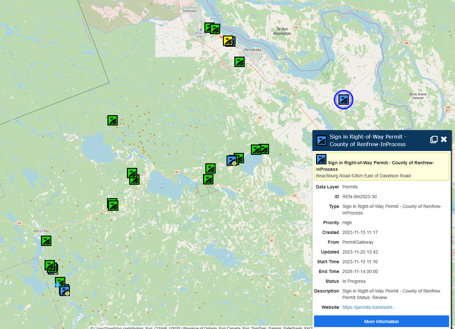This screenshot has width=455, height=329.
Task: Open blue dollar-badge marker west of Lake Doré
Action: click(232, 160)
